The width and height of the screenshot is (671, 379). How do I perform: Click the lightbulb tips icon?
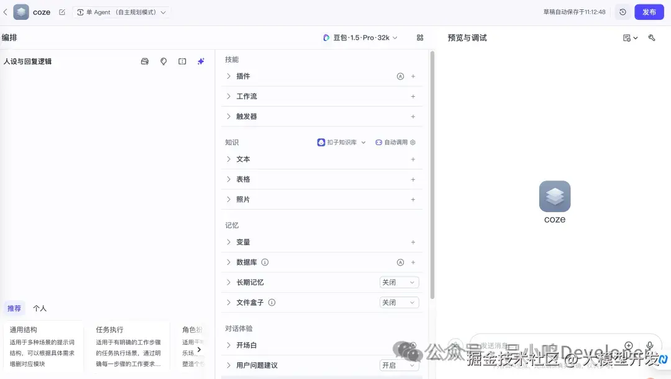[x=163, y=61]
